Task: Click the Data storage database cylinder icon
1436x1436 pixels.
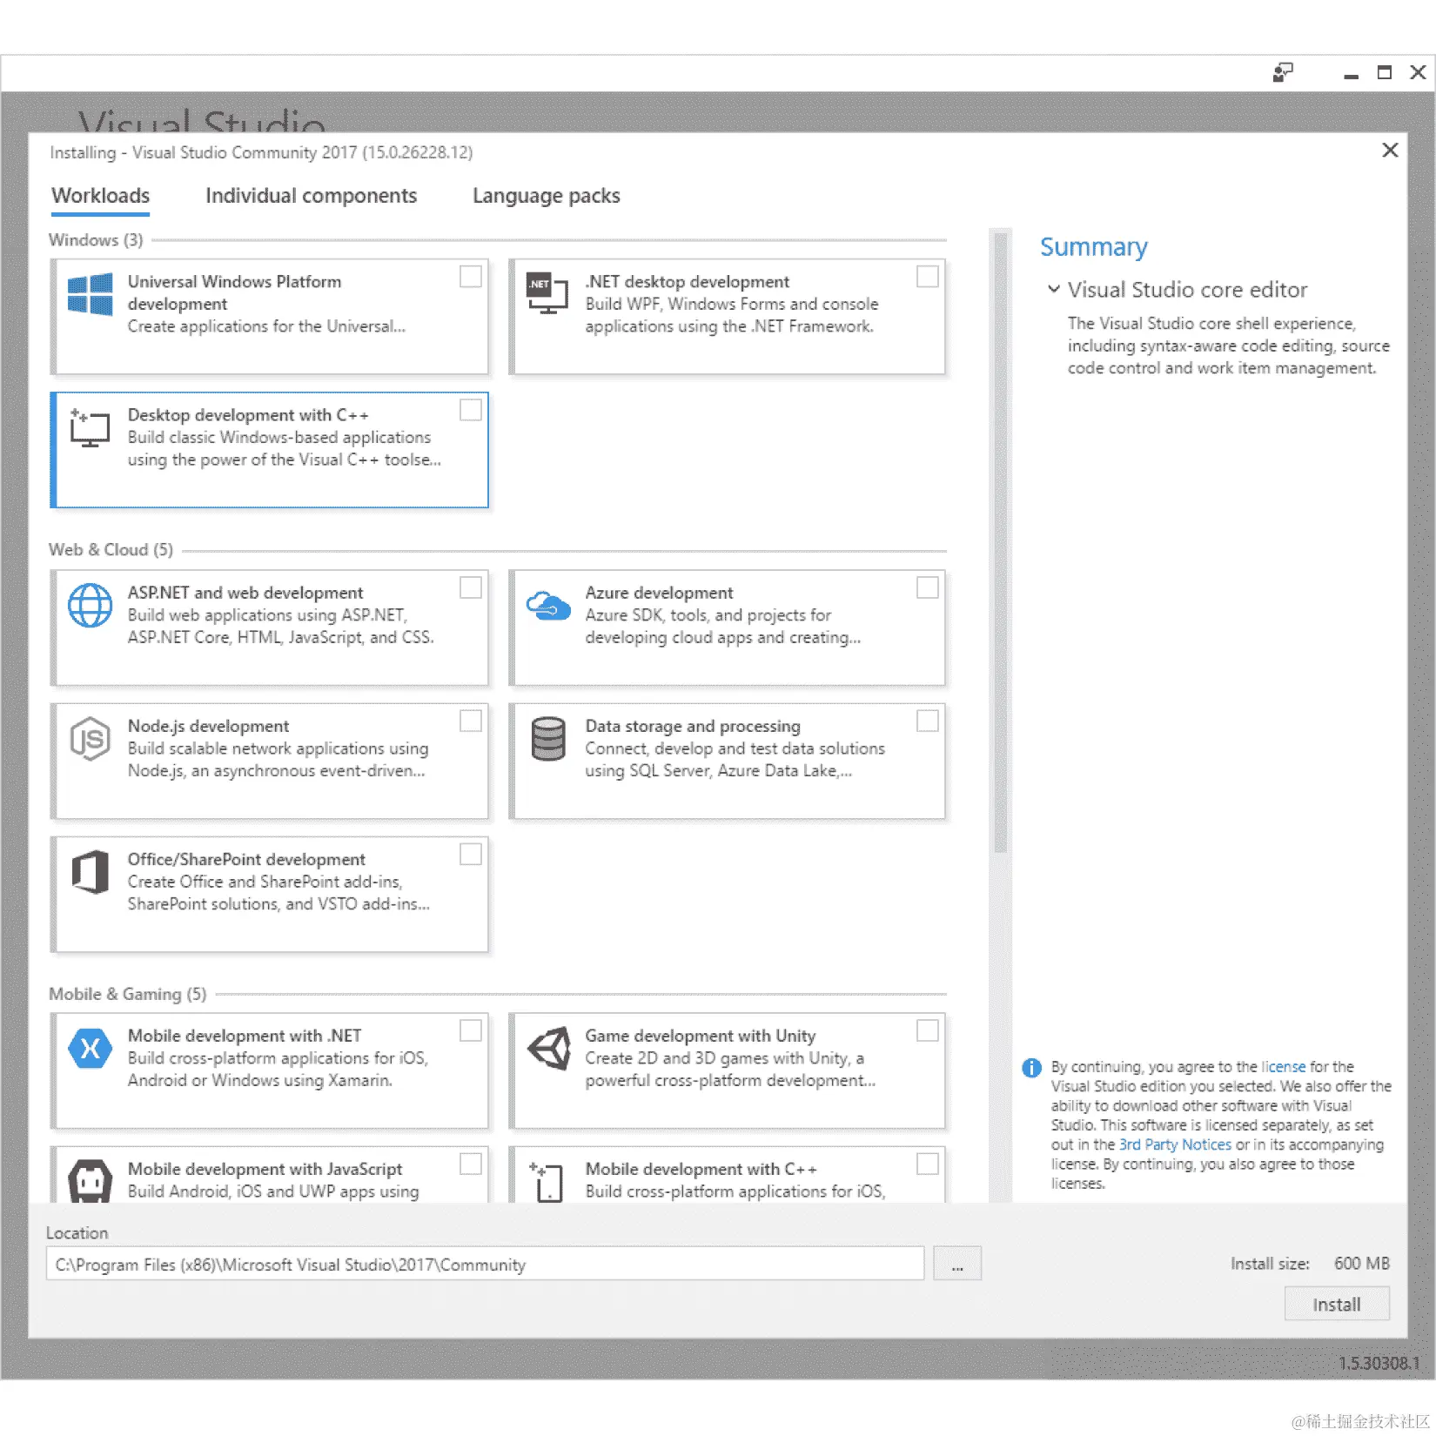Action: click(x=548, y=739)
